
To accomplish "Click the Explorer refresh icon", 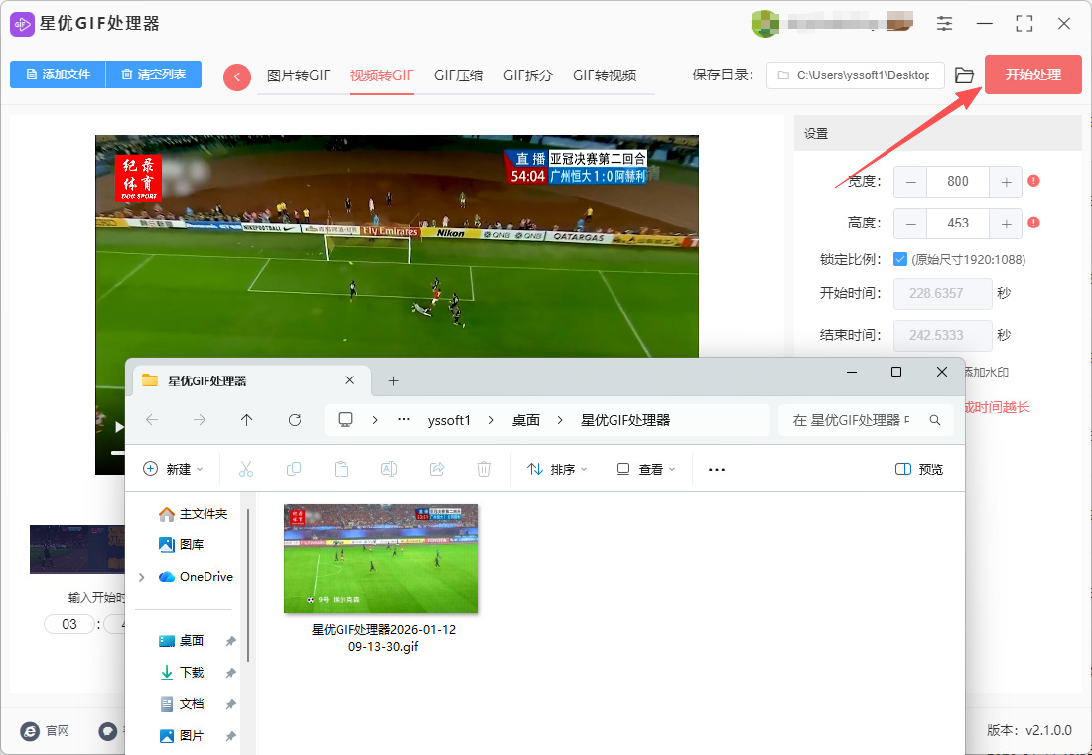I will pyautogui.click(x=295, y=419).
